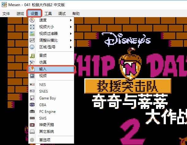The image size is (187, 145).
Task: Click the SMS console icon
Action: coord(32,118)
